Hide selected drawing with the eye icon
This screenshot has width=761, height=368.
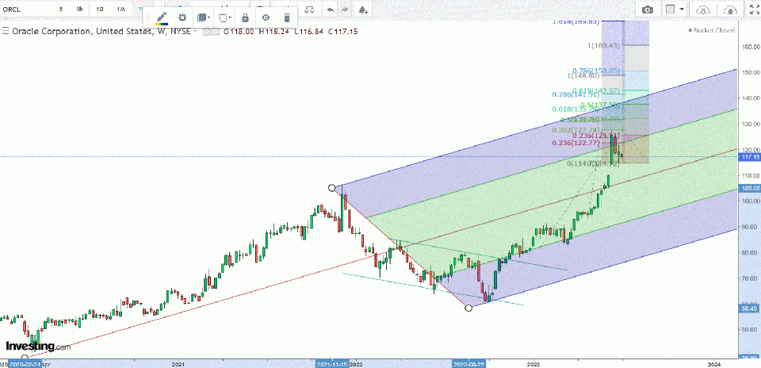click(x=266, y=17)
